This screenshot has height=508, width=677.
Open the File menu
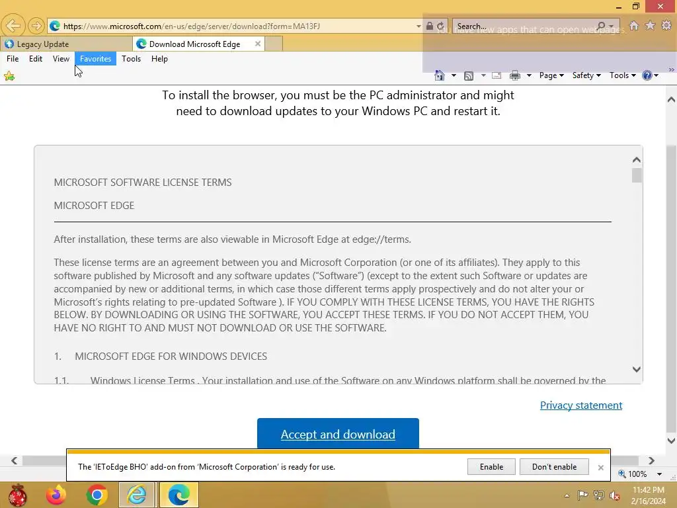(13, 59)
